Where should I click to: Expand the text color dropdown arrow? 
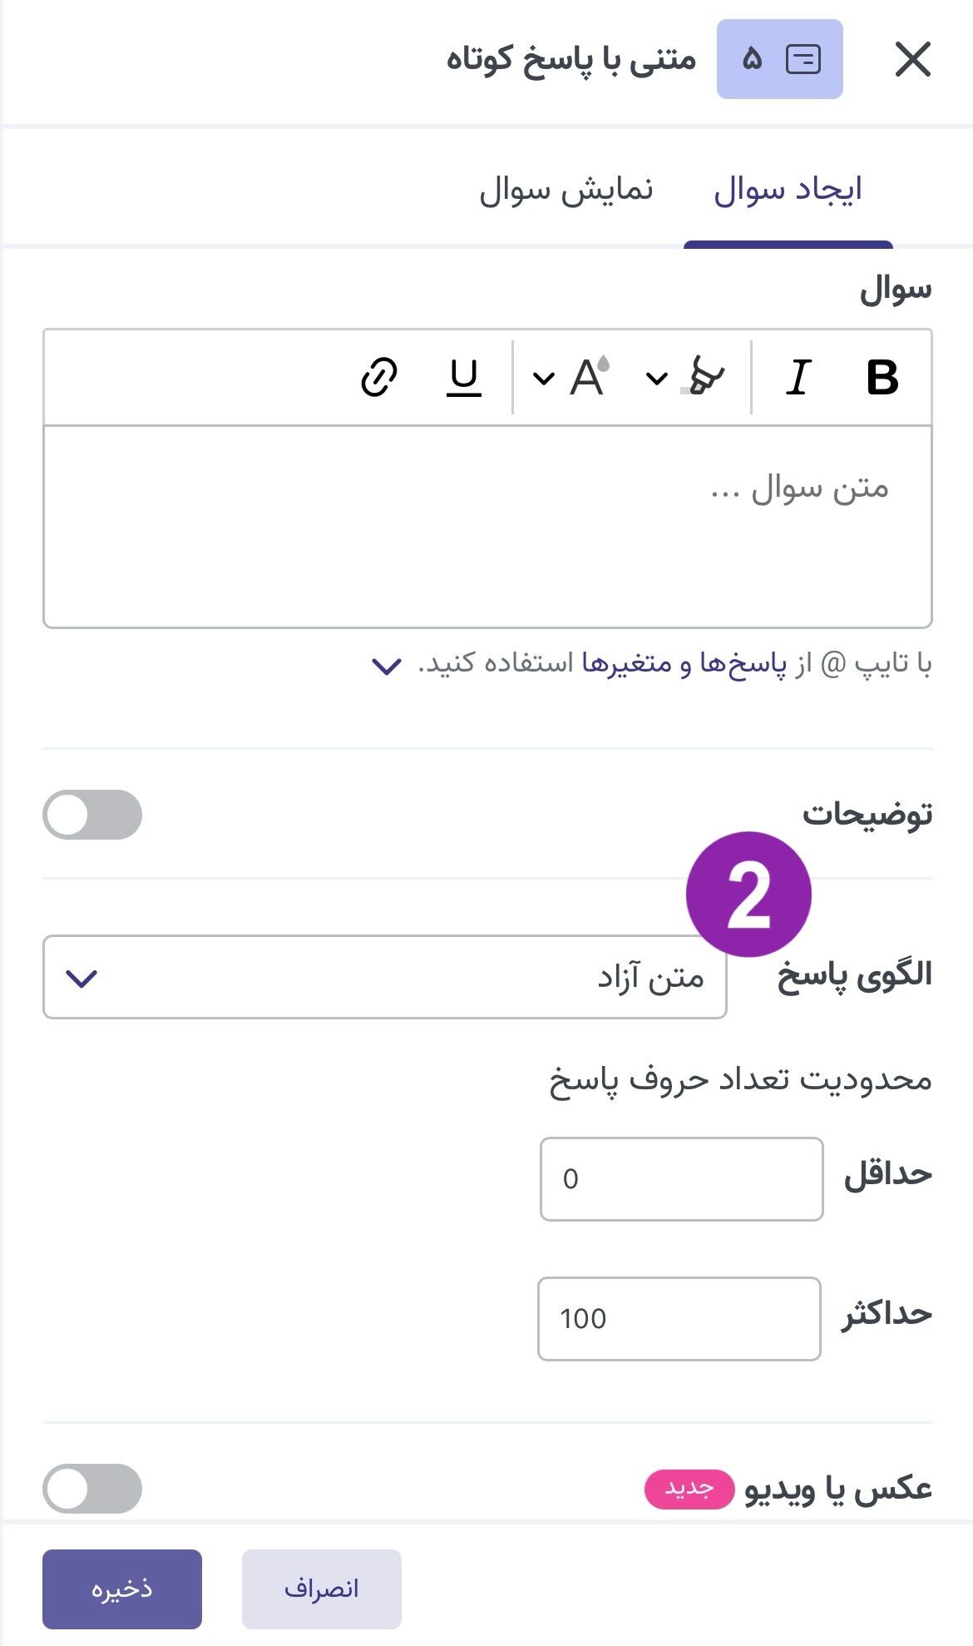(543, 379)
